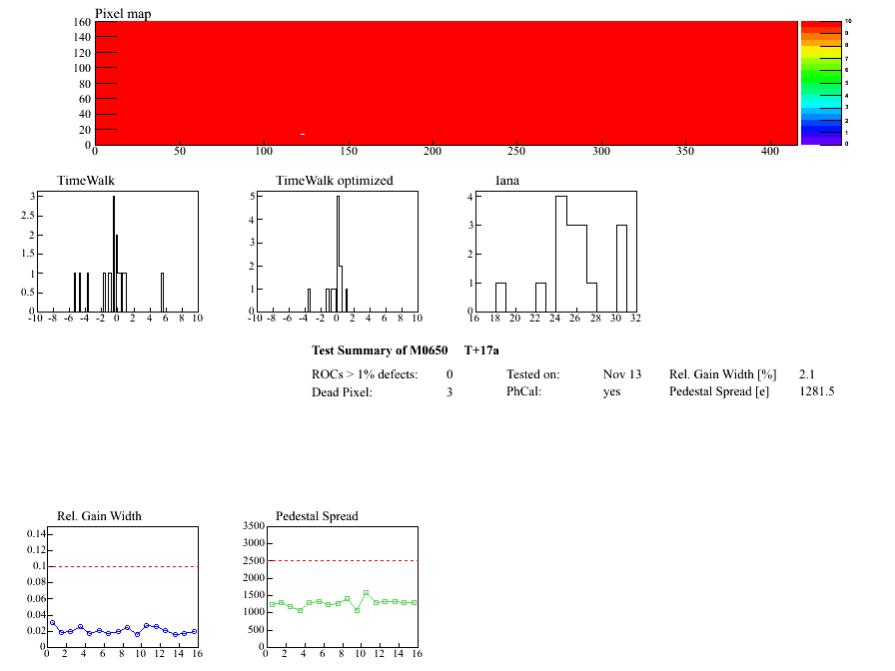This screenshot has height=671, width=895.
Task: Click the Pedestal Spread value 1281.5
Action: click(x=817, y=391)
